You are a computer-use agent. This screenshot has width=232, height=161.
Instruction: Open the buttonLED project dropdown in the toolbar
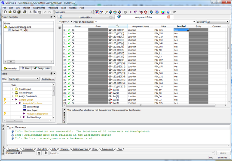[92, 12]
